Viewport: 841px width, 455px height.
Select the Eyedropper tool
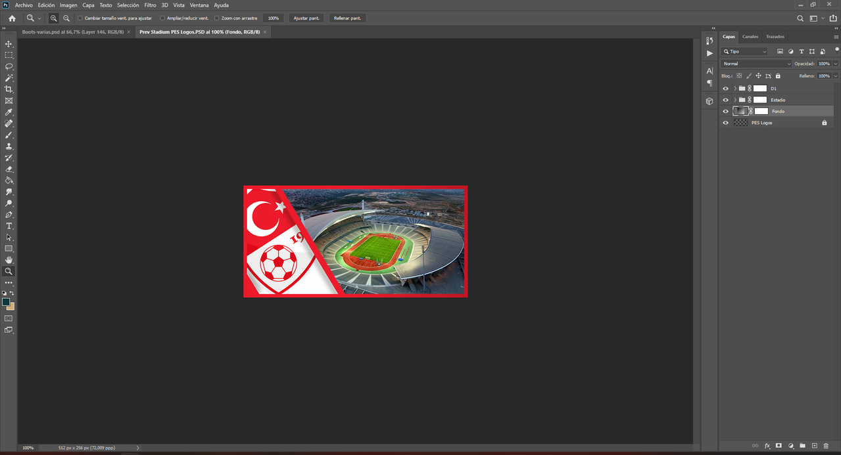pos(9,112)
